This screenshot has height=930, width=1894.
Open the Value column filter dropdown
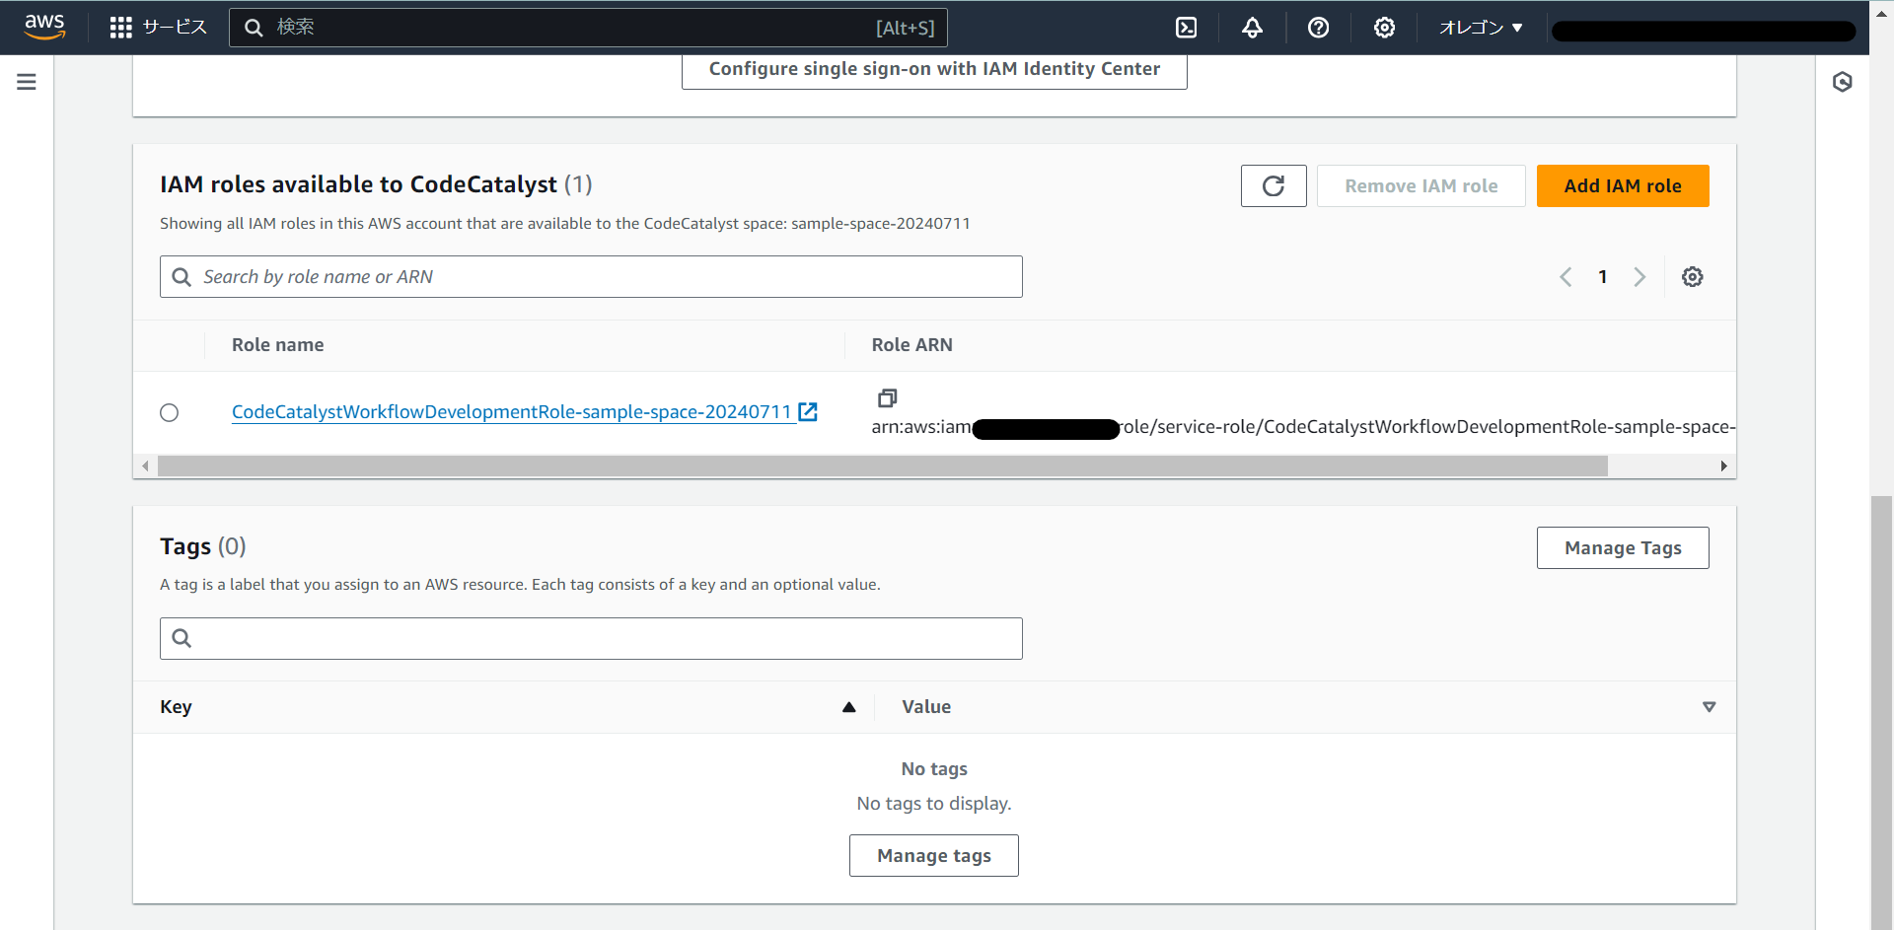point(1710,706)
